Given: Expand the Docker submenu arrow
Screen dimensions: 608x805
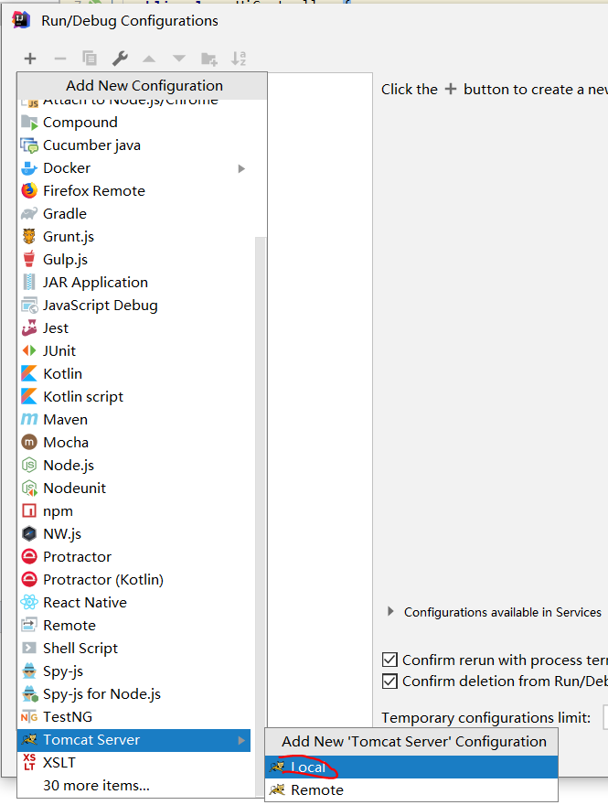Looking at the screenshot, I should pyautogui.click(x=242, y=168).
